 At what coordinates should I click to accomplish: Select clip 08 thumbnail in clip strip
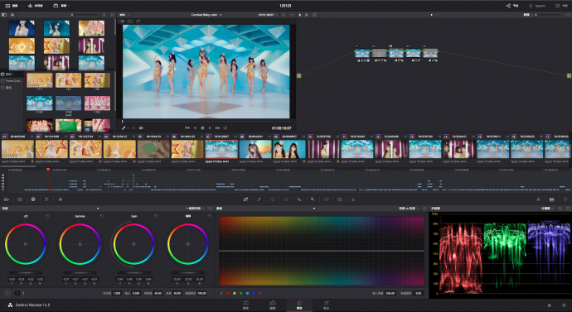click(255, 149)
